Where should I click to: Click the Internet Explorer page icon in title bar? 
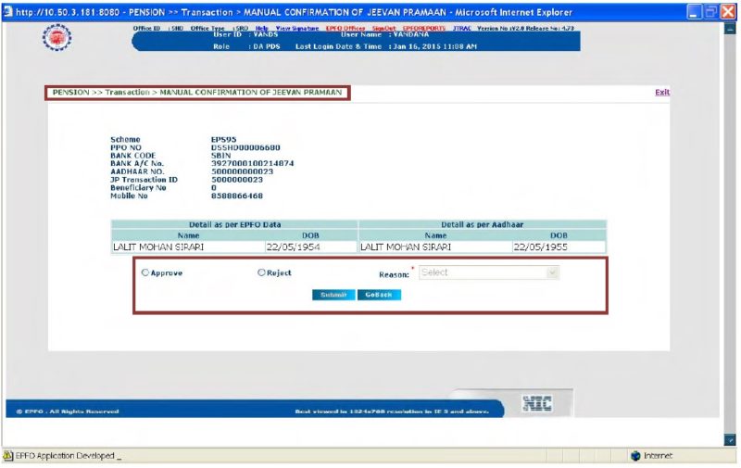coord(8,12)
